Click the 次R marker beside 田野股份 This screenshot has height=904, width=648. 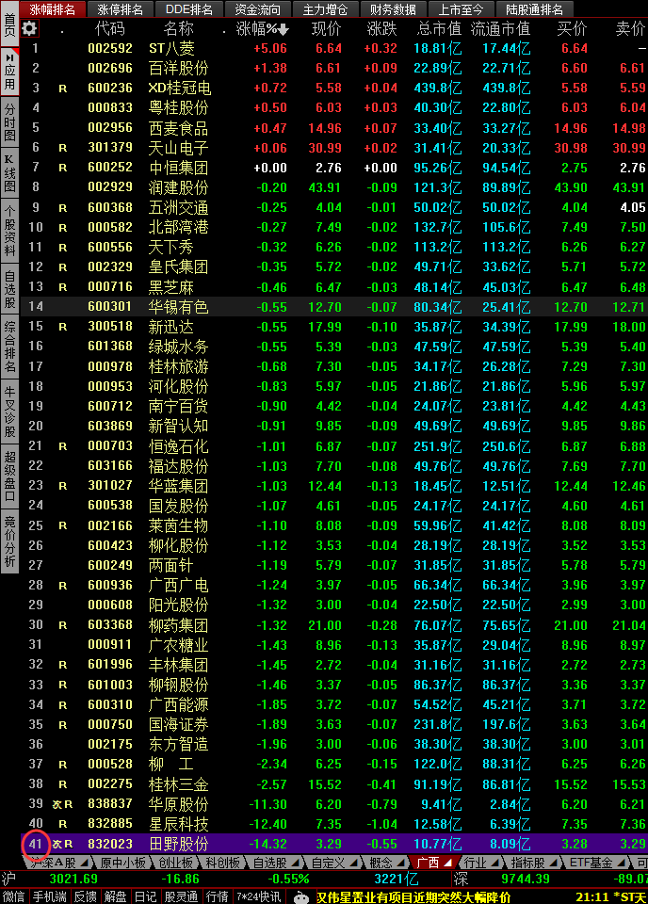pos(62,844)
